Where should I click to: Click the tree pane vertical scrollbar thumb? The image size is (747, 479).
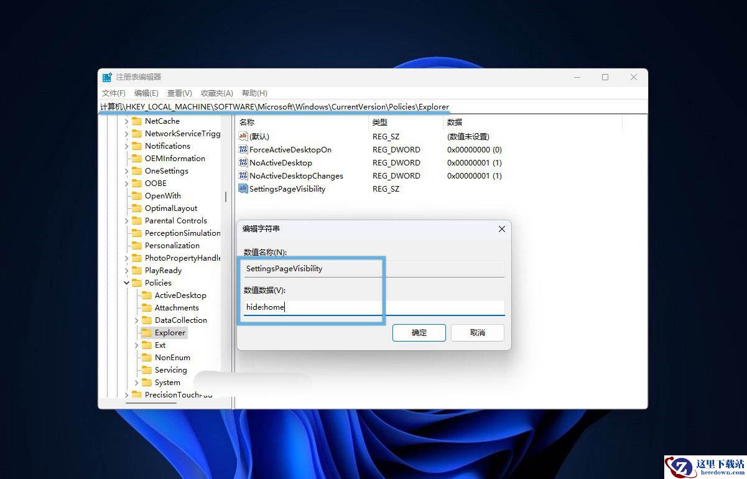point(225,197)
